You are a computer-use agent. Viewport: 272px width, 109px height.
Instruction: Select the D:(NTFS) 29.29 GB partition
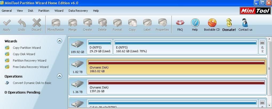pos(100,47)
